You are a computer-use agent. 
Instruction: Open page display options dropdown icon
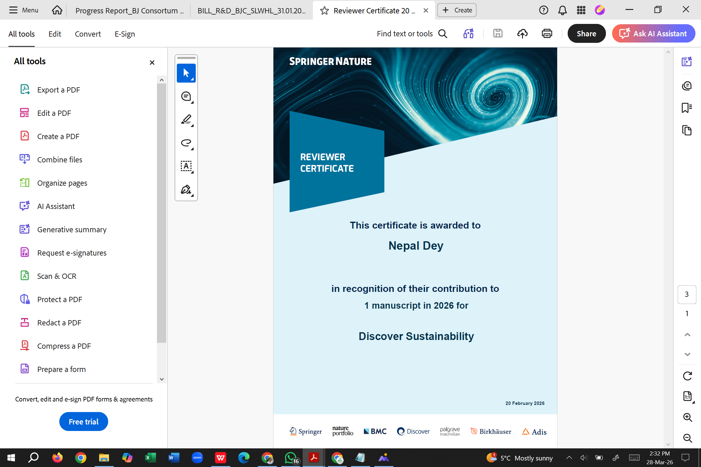[687, 397]
